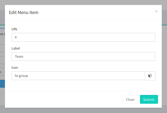Focus the URL input field

coord(83,37)
